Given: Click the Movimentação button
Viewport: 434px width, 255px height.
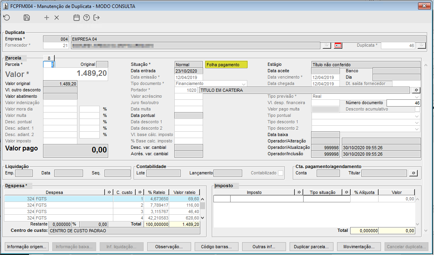Looking at the screenshot, I should (359, 247).
